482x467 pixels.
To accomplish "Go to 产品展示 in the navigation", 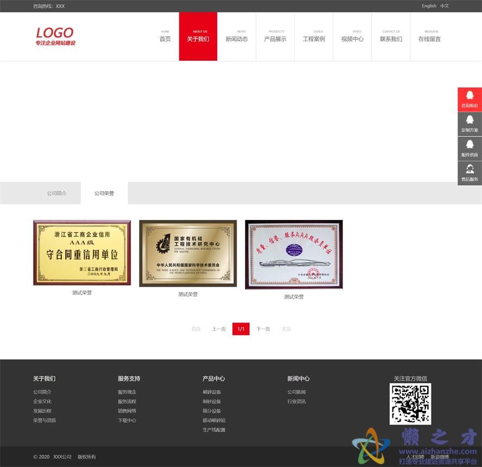I will 275,37.
